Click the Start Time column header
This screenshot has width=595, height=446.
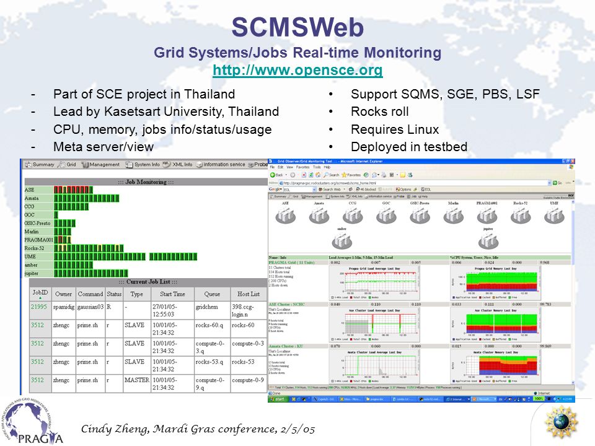(x=172, y=294)
